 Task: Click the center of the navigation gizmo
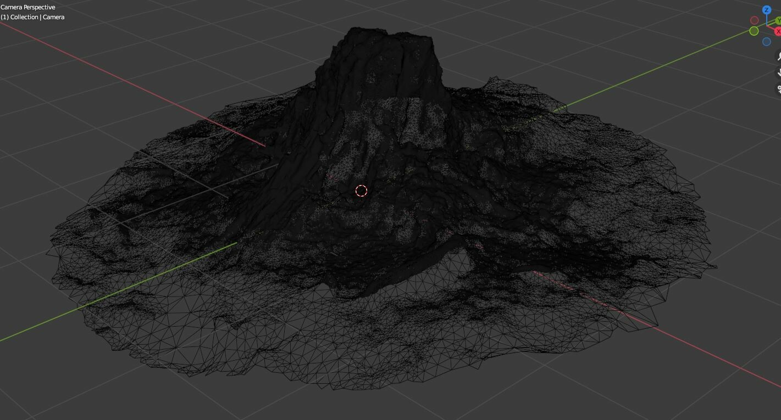pos(766,26)
